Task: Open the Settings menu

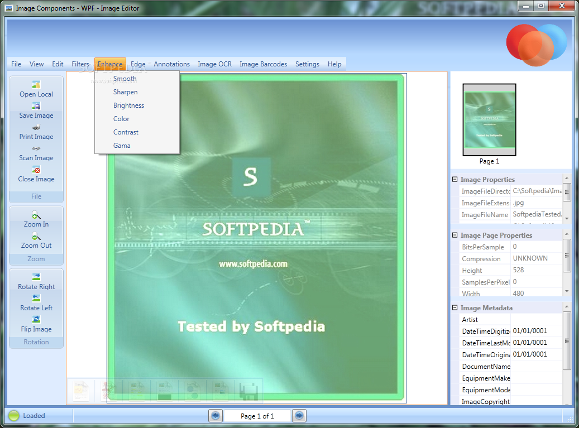Action: pyautogui.click(x=307, y=64)
